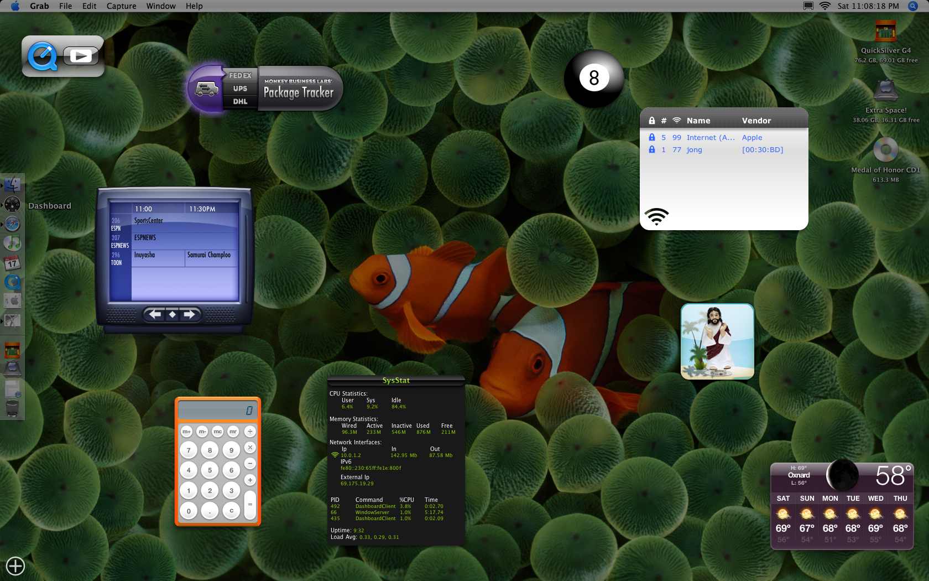Click the Package Tracker truck icon
This screenshot has width=929, height=581.
pyautogui.click(x=206, y=89)
